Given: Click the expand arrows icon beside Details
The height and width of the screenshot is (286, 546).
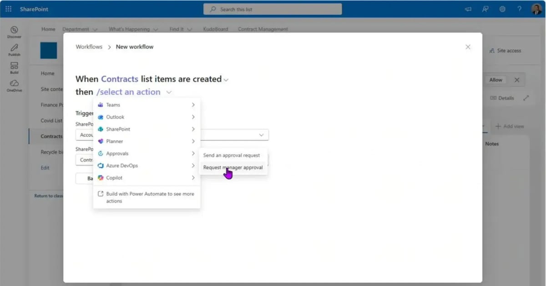Looking at the screenshot, I should [526, 98].
